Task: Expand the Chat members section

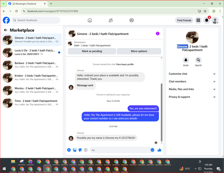Action: tap(192, 82)
